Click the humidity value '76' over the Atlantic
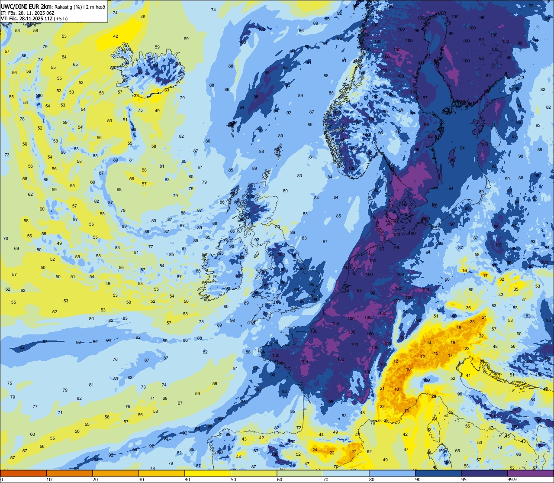 (115, 360)
